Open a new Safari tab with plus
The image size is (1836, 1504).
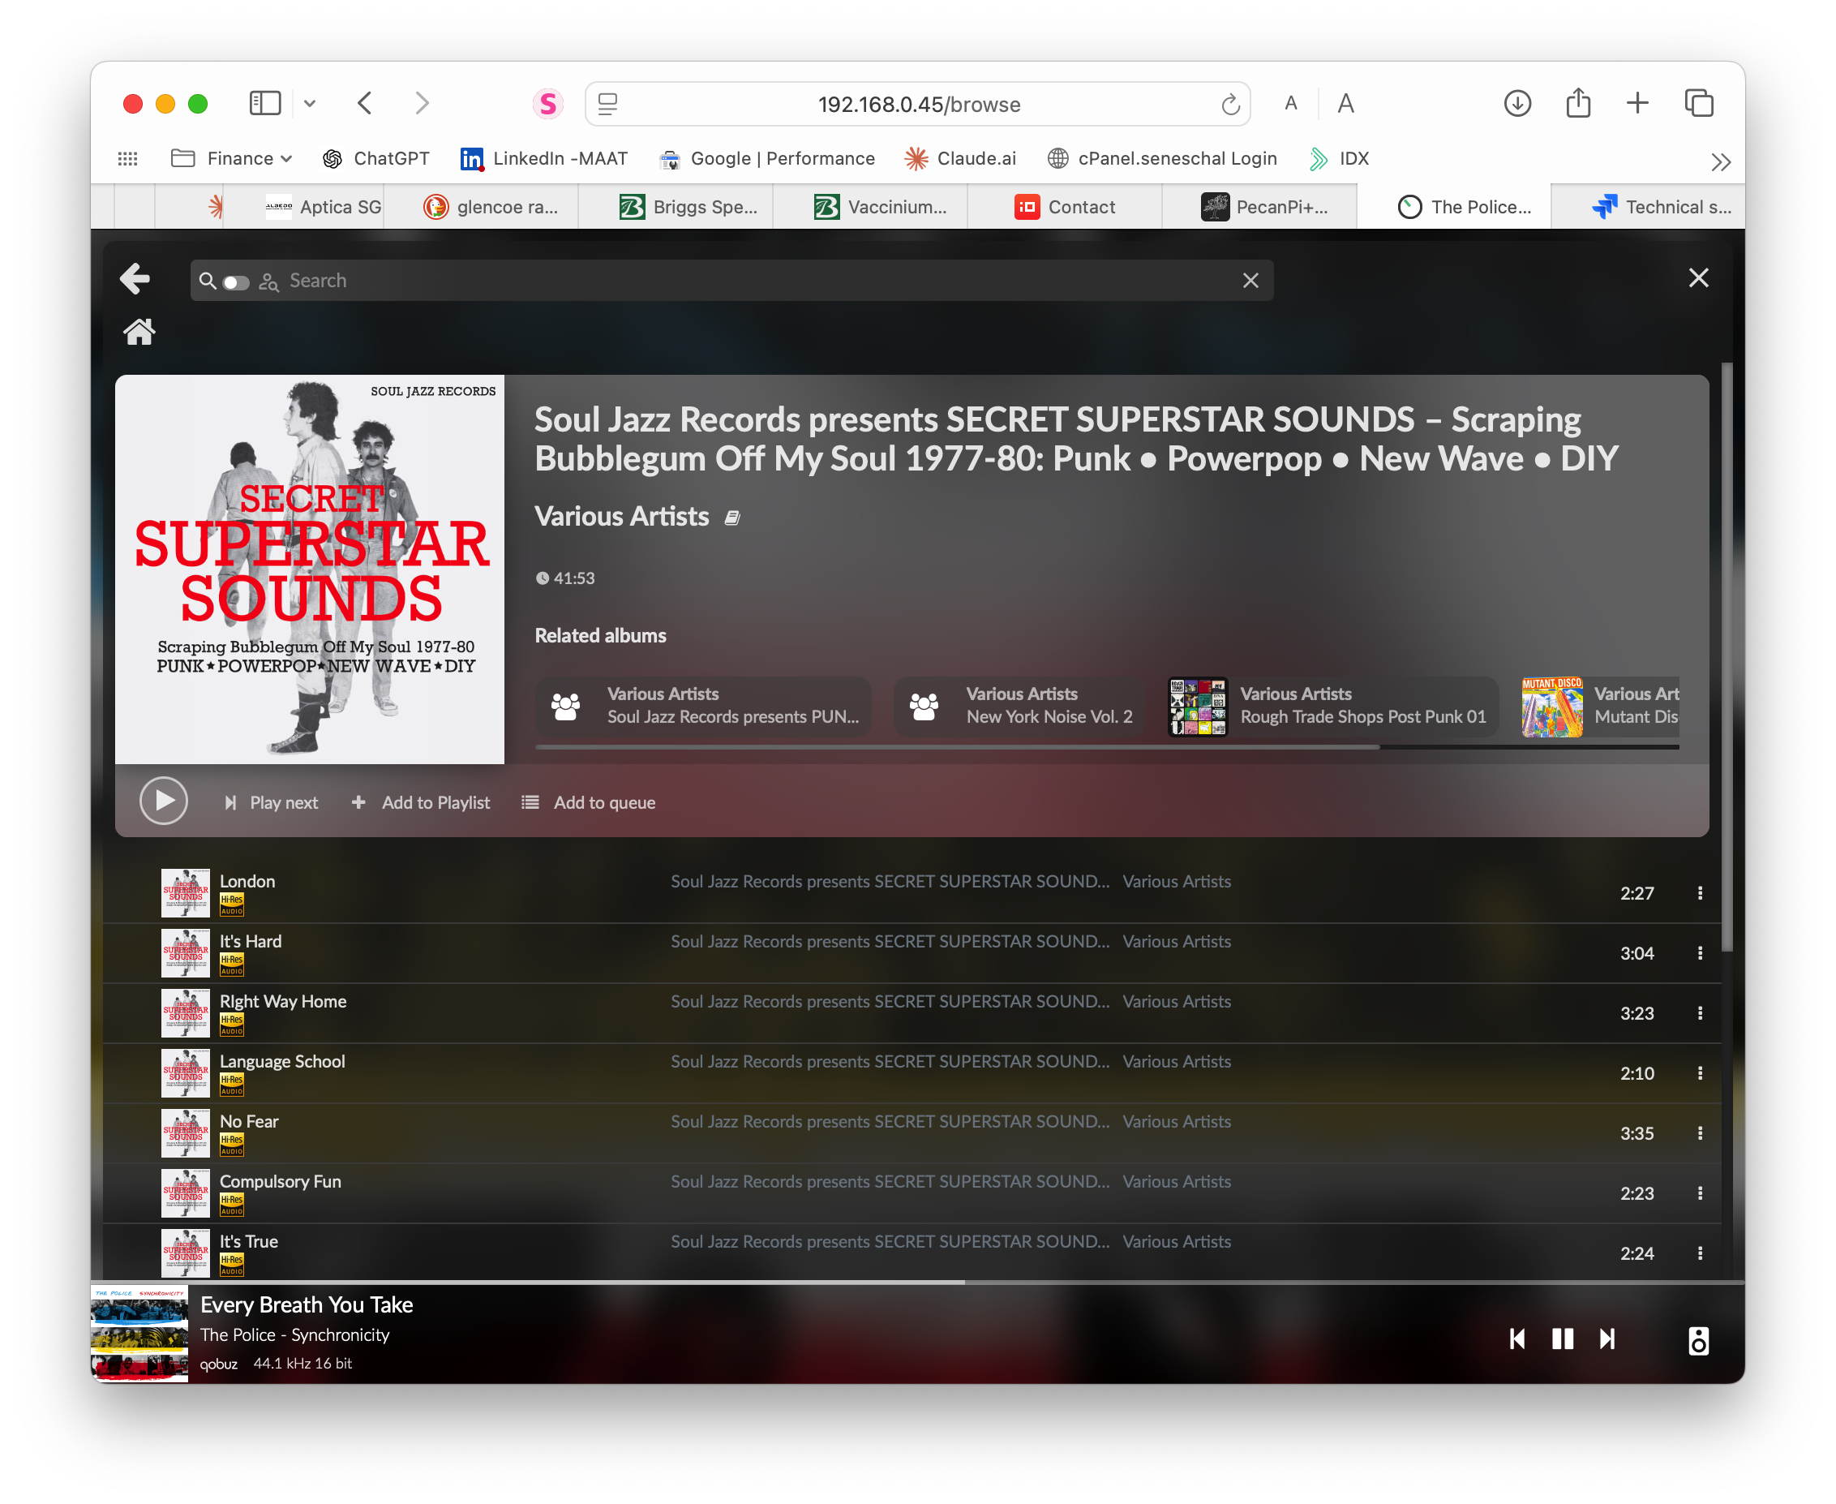pyautogui.click(x=1637, y=104)
